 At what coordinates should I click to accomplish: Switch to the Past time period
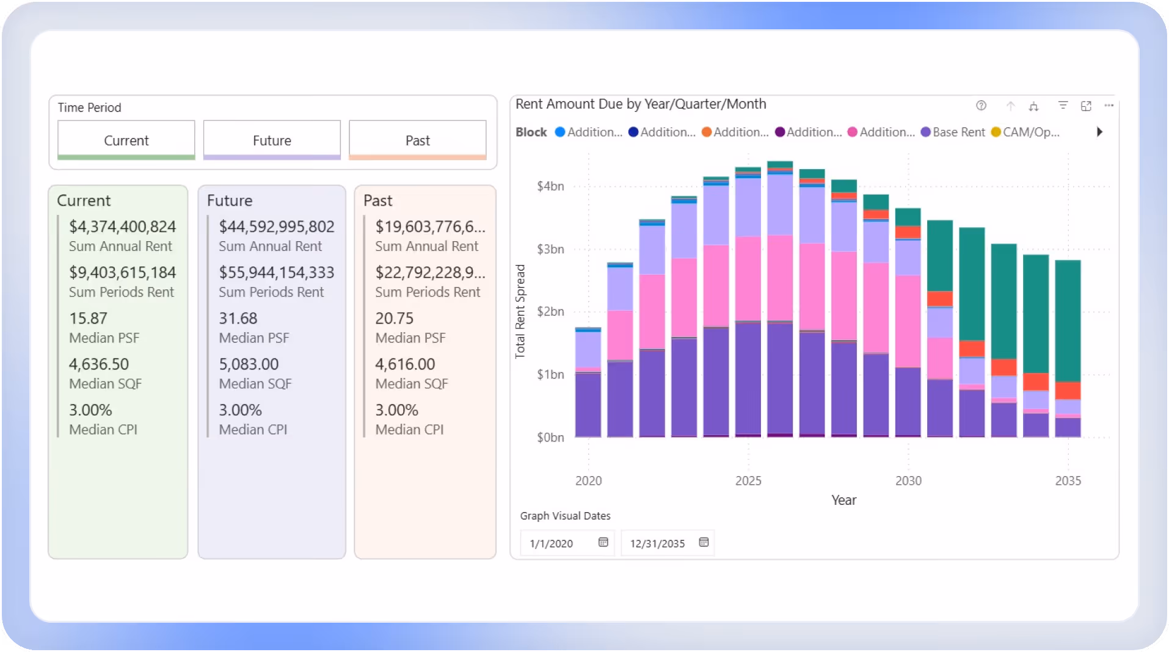[417, 140]
